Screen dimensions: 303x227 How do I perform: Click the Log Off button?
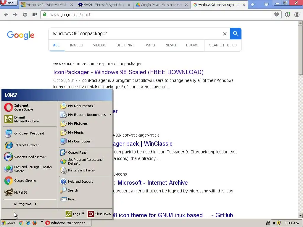[75, 214]
